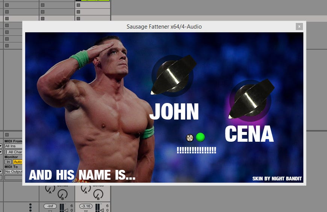Viewport: 327px width, 212px height.
Task: Adjust Send B knob on the -Inf track
Action: tap(62, 194)
